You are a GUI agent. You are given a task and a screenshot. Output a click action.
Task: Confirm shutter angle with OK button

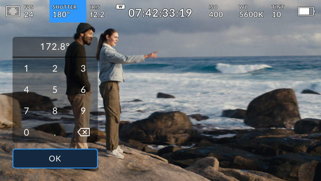[x=55, y=158]
